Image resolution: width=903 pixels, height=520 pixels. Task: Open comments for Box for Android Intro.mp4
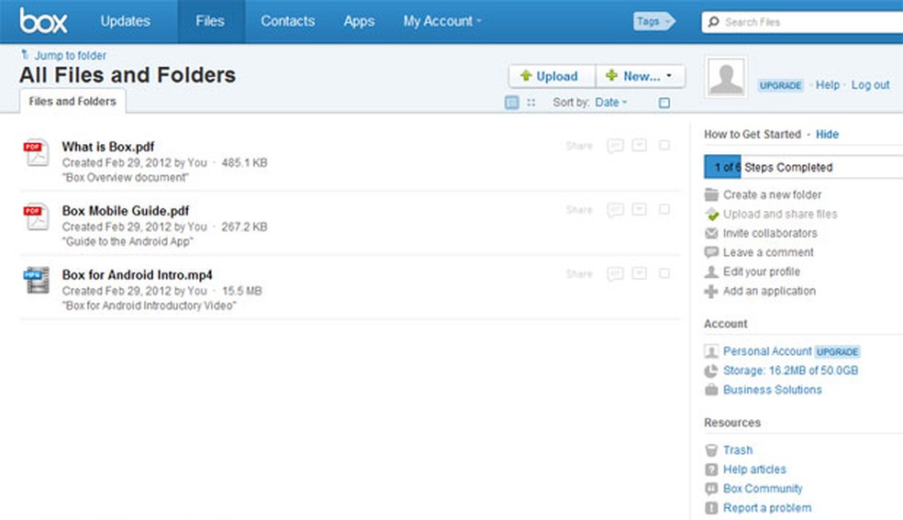[x=615, y=273]
